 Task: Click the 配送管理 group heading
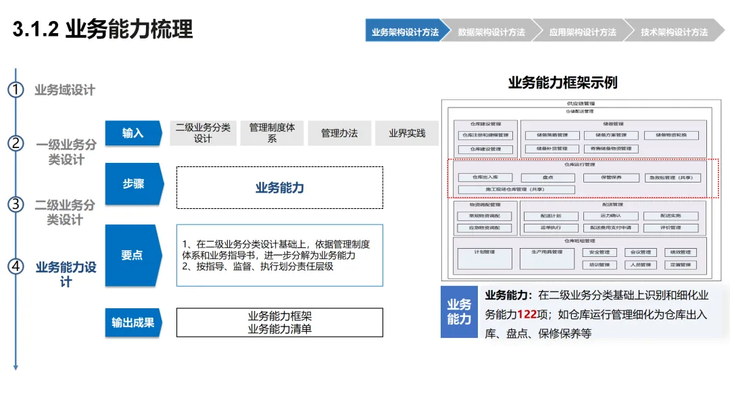pos(612,204)
